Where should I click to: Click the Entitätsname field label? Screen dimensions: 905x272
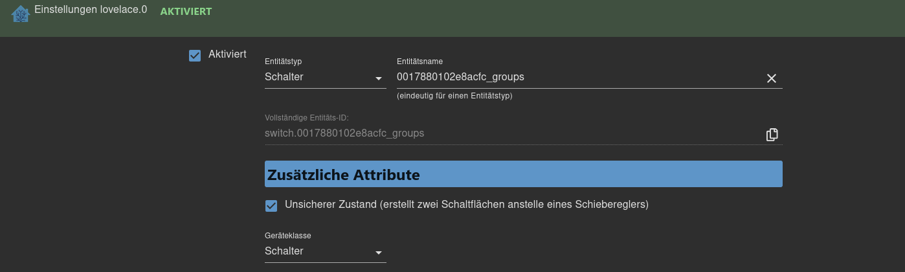pyautogui.click(x=419, y=62)
